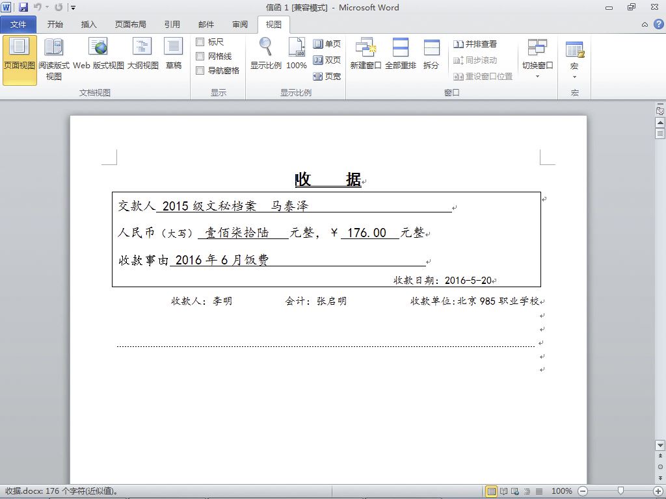This screenshot has width=666, height=499.
Task: Click the View tab (视图)
Action: tap(274, 25)
